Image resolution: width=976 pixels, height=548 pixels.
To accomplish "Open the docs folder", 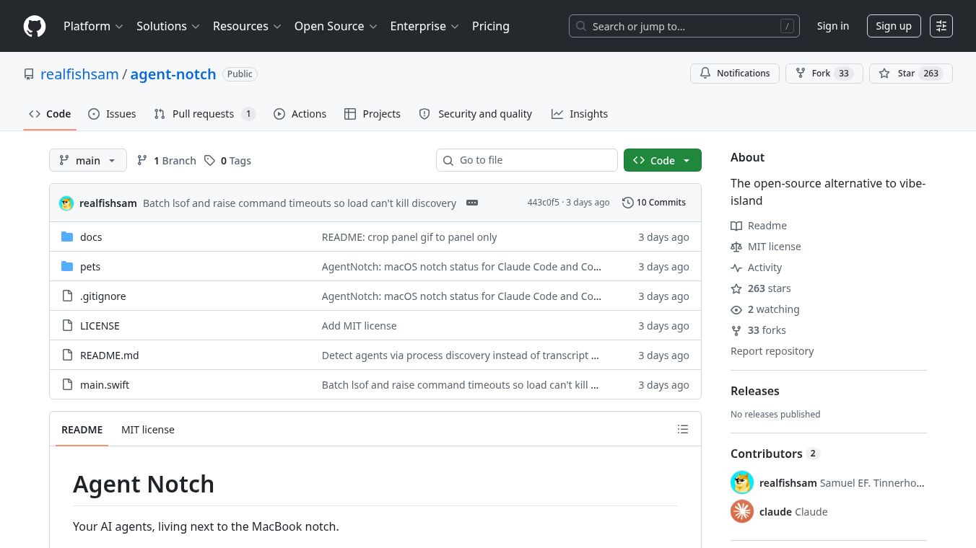I will coord(91,237).
